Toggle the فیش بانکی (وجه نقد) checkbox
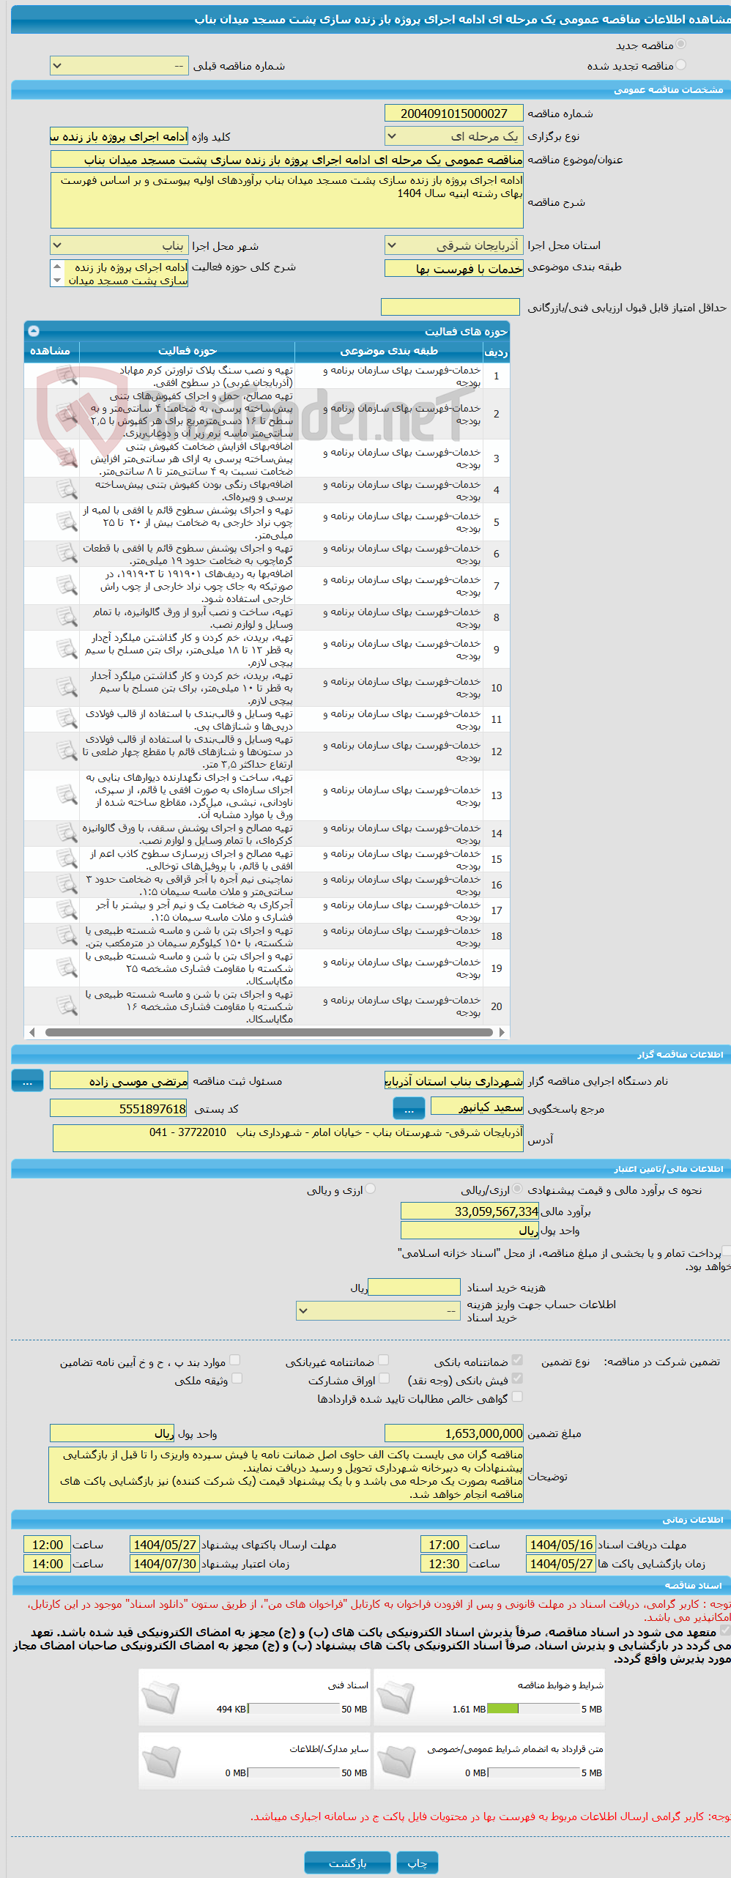 (x=517, y=1378)
